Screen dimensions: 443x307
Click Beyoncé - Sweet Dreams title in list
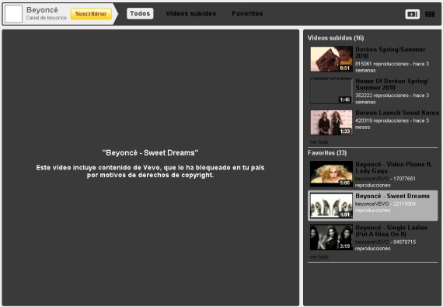pyautogui.click(x=392, y=196)
